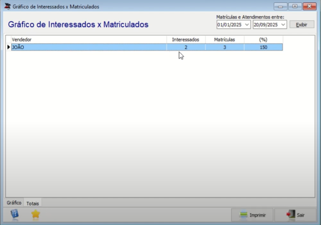Select the JOÃO vendor row
Screen dimensions: 321x225
147,47
